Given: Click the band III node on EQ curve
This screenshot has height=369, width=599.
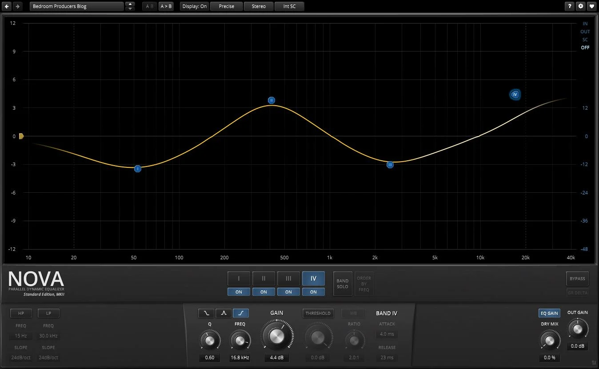Looking at the screenshot, I should [390, 165].
